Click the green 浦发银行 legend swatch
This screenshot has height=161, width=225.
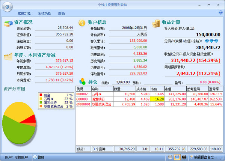click(41, 102)
